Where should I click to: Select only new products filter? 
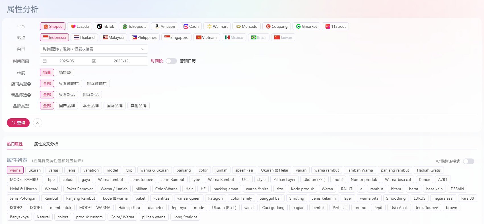(67, 95)
